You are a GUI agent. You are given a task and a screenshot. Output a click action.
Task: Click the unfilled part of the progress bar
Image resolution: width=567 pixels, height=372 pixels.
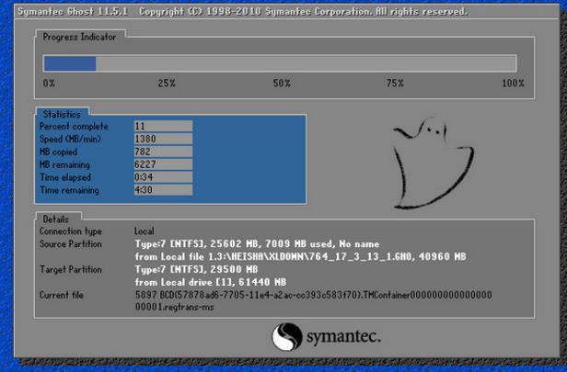click(304, 63)
